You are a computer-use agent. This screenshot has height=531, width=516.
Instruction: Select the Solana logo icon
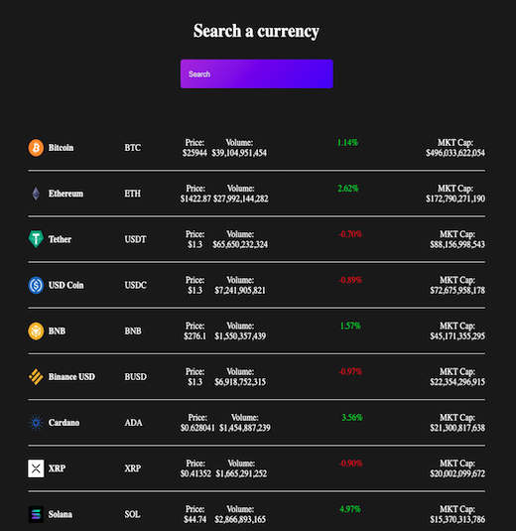(x=36, y=514)
